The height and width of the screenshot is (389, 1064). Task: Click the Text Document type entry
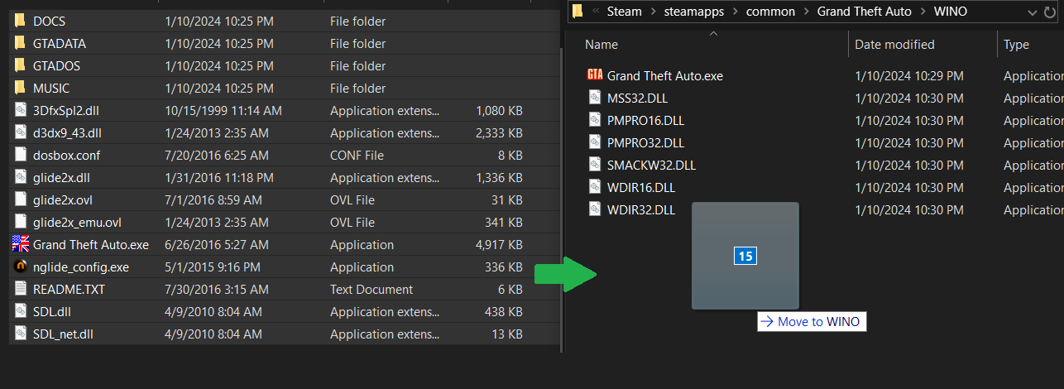click(x=371, y=289)
